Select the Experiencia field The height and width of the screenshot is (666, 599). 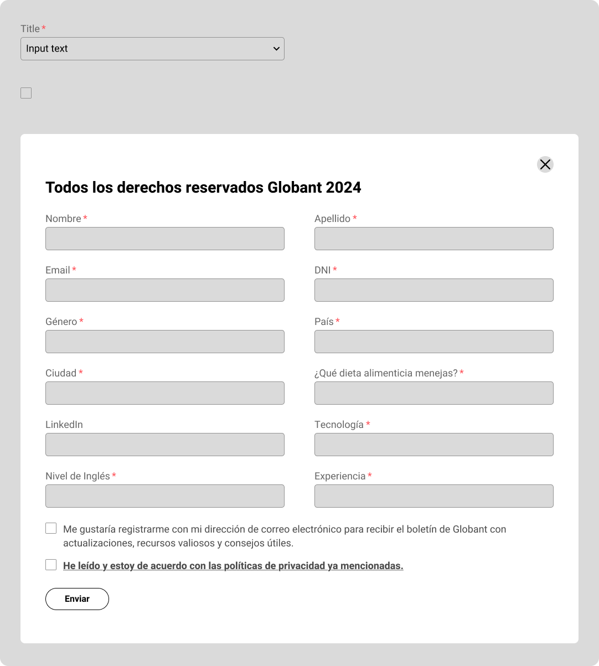click(433, 496)
